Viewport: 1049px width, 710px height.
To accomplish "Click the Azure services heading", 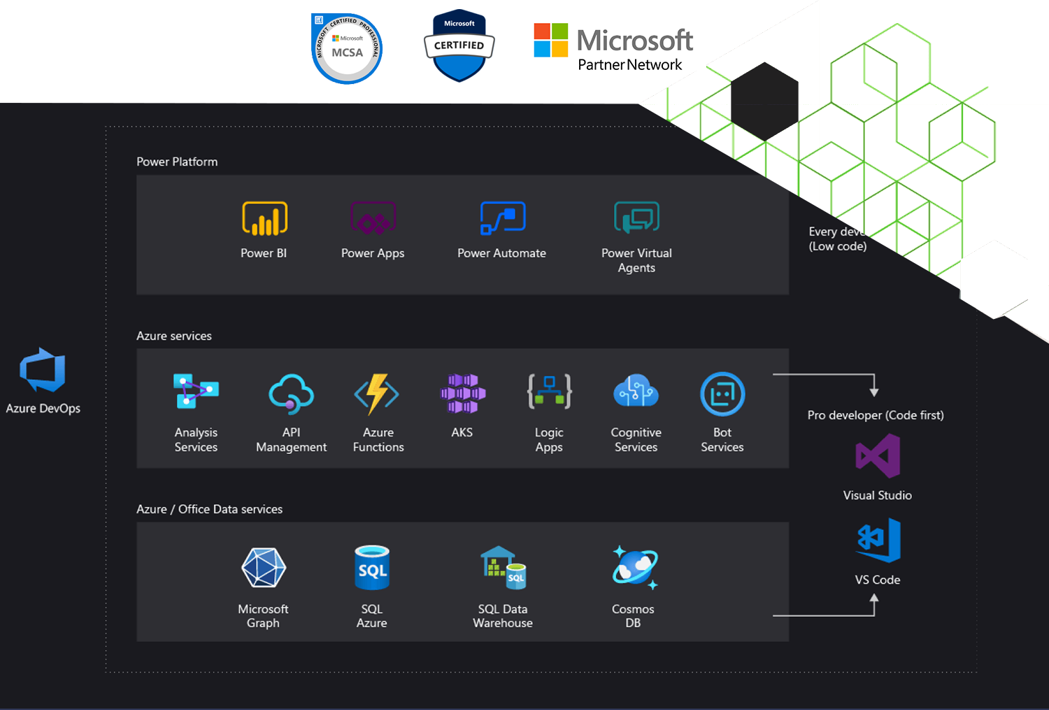I will pyautogui.click(x=174, y=336).
